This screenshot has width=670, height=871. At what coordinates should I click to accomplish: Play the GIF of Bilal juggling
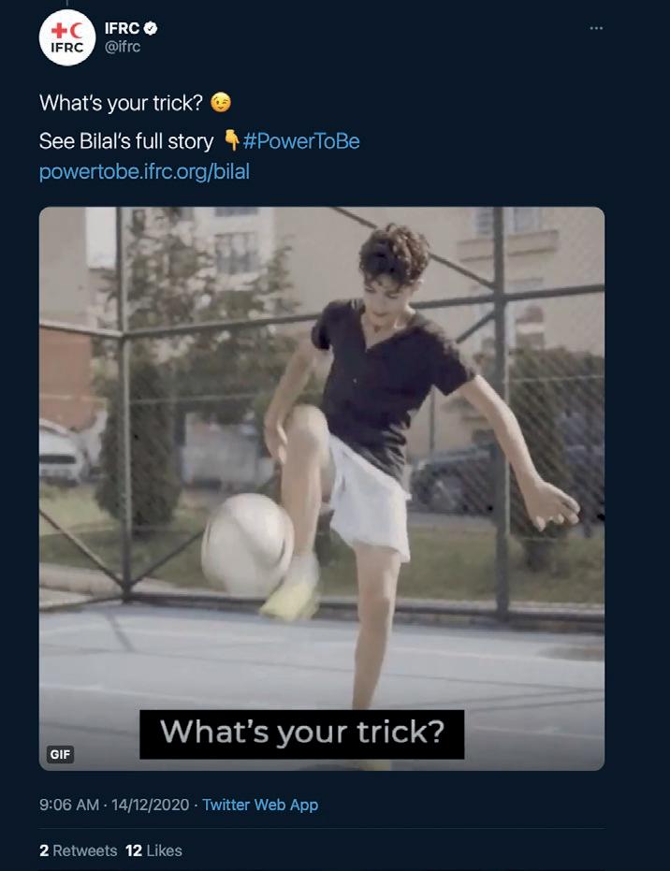pyautogui.click(x=322, y=488)
